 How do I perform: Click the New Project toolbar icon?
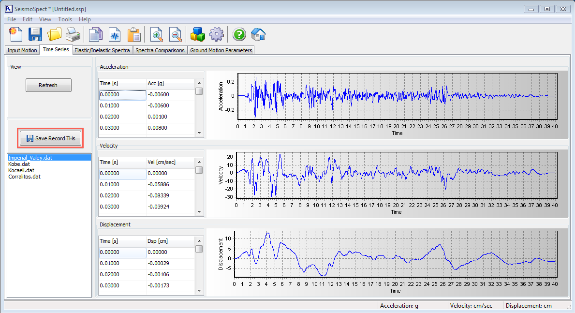point(16,34)
